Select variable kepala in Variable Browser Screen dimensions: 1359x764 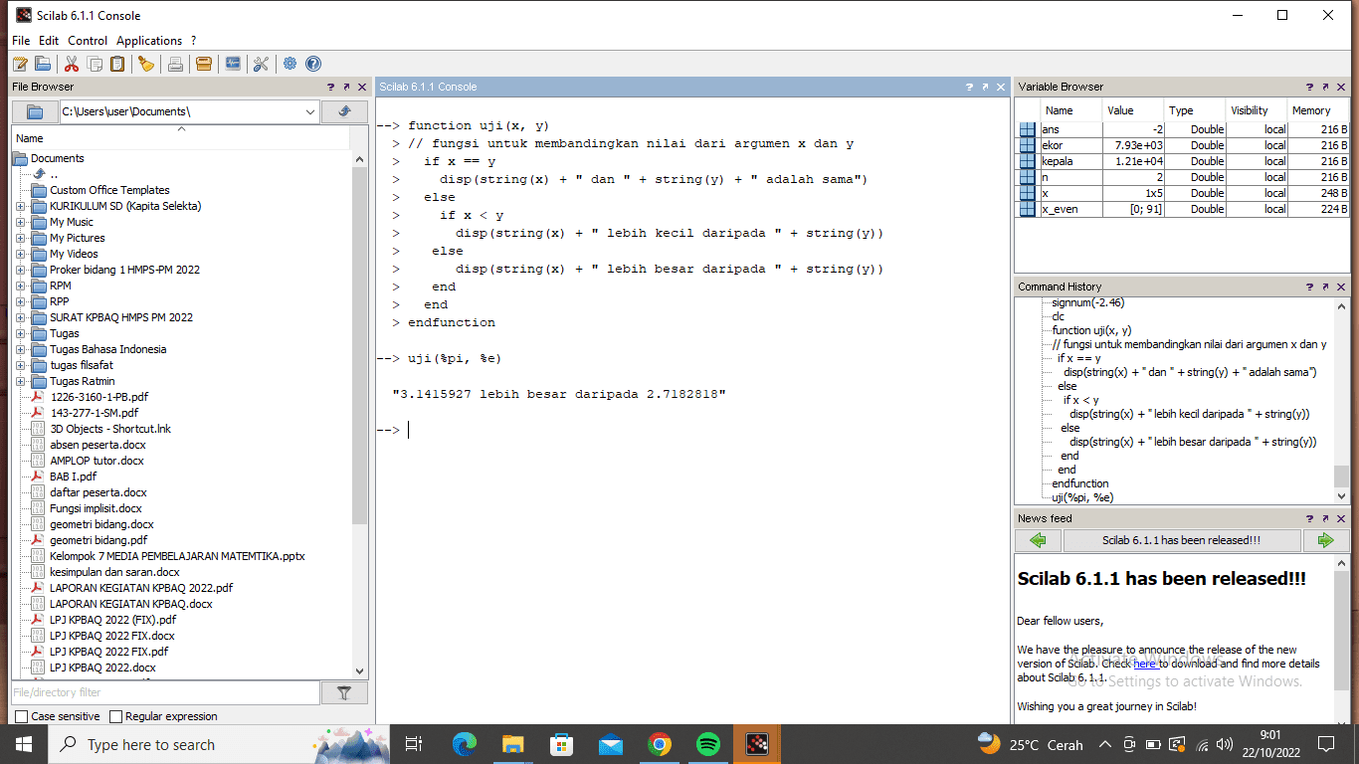click(x=1183, y=161)
